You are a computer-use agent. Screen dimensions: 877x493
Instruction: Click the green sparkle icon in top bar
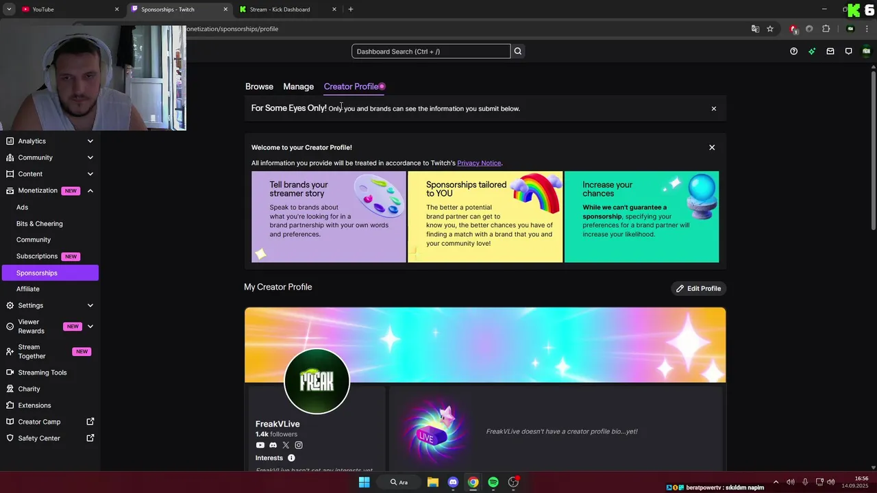tap(812, 51)
